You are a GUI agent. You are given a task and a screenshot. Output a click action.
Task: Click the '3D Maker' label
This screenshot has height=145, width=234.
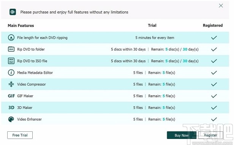click(25, 107)
